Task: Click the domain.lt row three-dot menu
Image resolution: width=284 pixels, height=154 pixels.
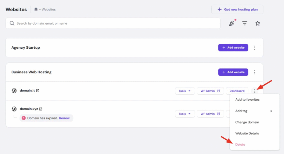Action: [x=255, y=91]
